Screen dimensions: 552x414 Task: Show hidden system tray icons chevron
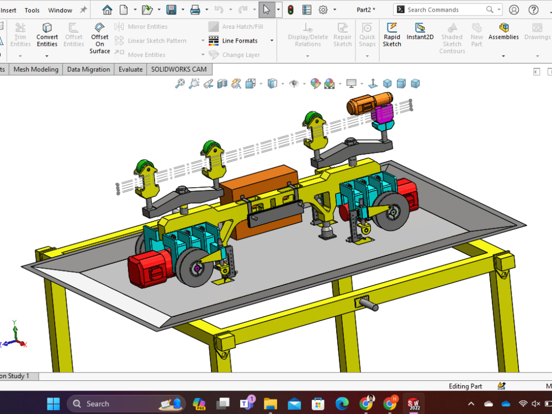[x=471, y=404]
